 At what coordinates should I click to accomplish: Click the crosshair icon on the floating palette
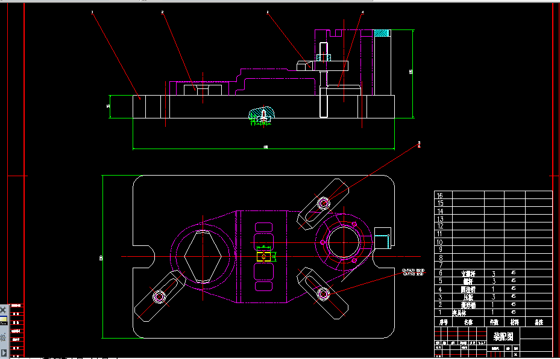4,310
